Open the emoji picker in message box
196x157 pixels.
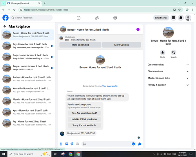point(133,144)
